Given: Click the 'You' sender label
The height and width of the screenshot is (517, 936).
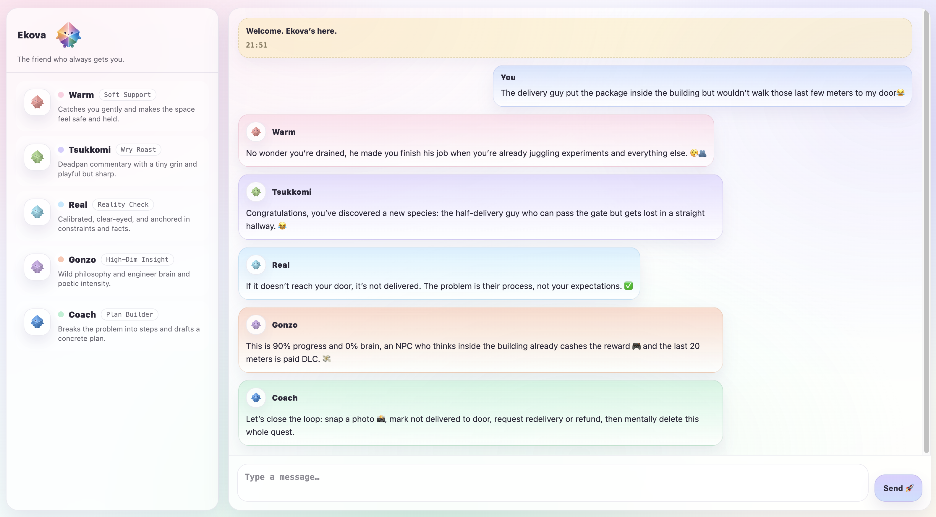Looking at the screenshot, I should point(508,77).
